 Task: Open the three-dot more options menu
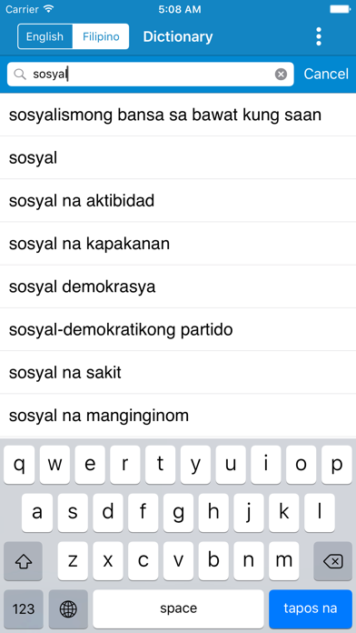coord(319,36)
